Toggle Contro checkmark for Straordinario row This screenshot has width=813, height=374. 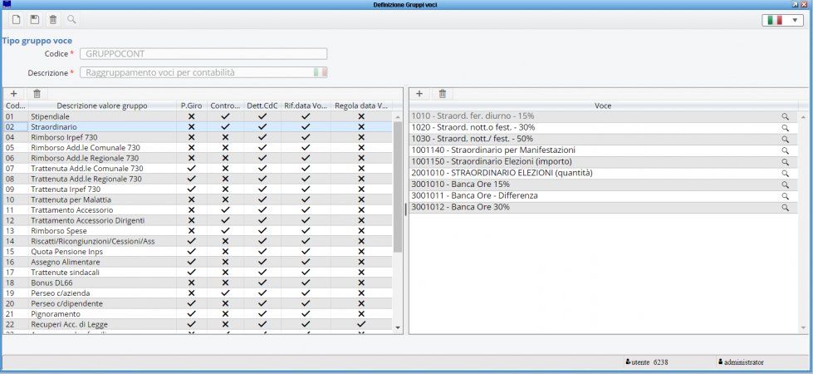[x=225, y=127]
